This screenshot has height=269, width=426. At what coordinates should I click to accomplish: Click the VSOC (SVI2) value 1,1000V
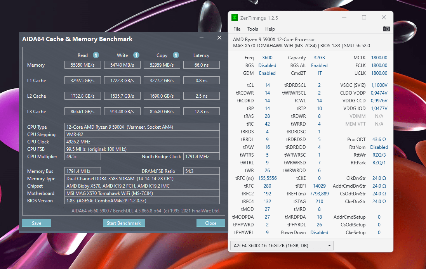379,85
